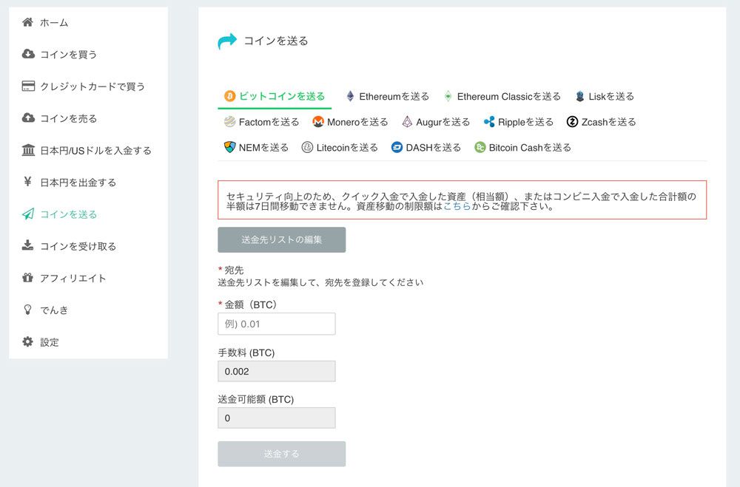The width and height of the screenshot is (740, 487).
Task: Click 送金先リストを編集して、宛先を登録してください text
Action: (320, 282)
